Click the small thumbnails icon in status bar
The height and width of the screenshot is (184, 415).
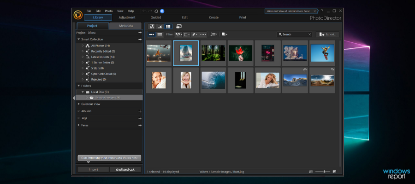click(311, 172)
